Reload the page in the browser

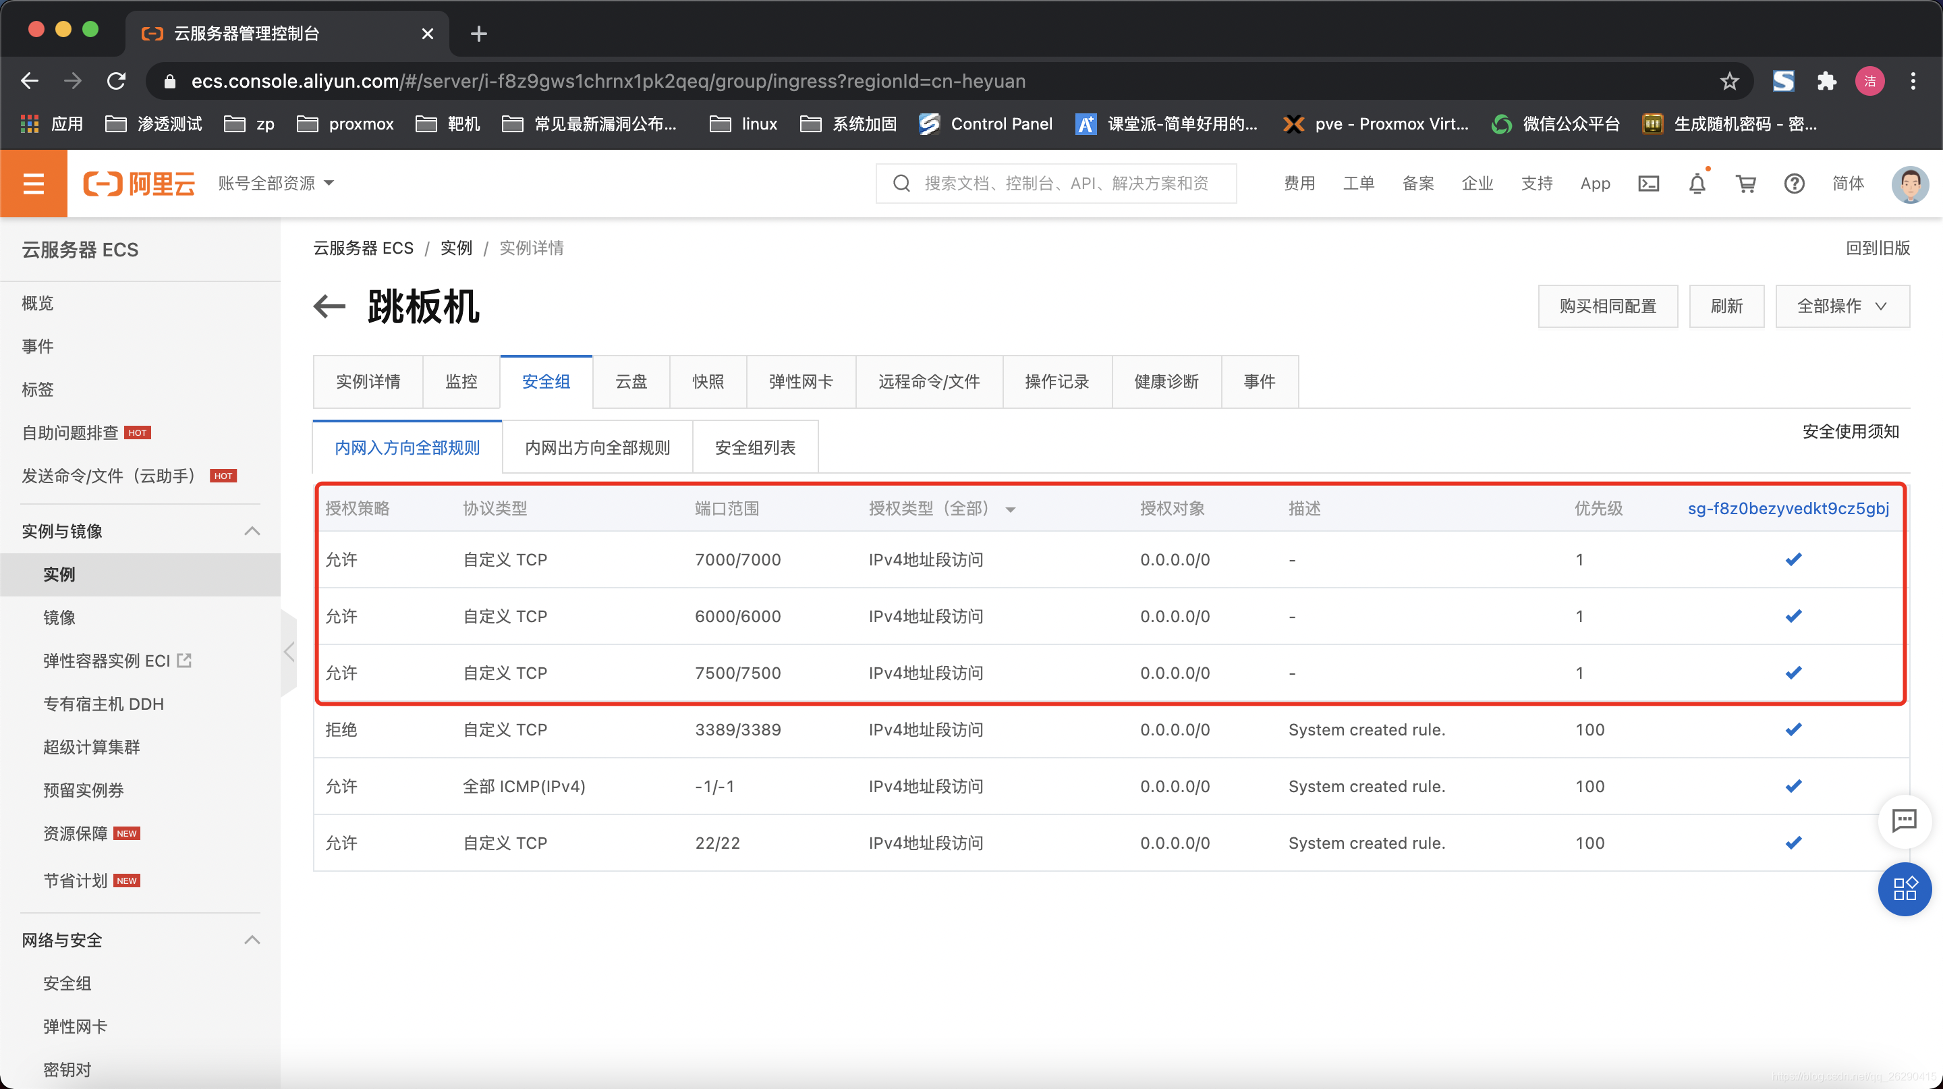pos(116,81)
